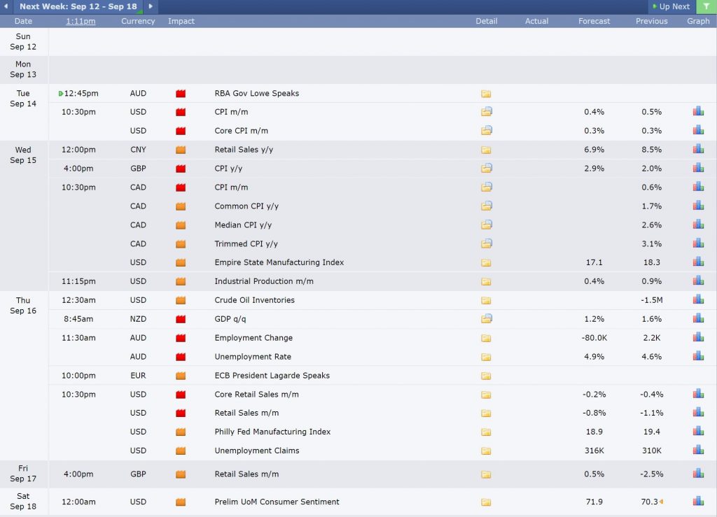Open detail folder for Prelim UoM Consumer Sentiment
The height and width of the screenshot is (517, 717).
[x=486, y=502]
